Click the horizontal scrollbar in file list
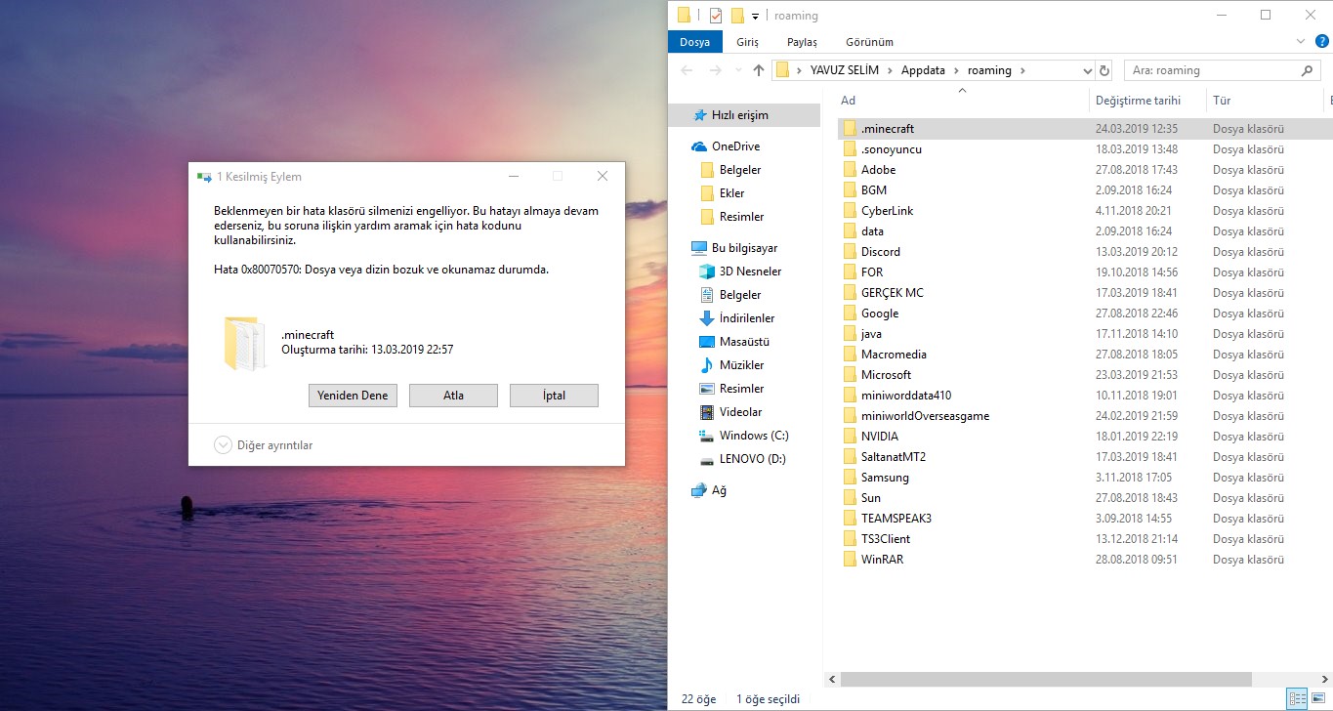This screenshot has height=711, width=1333. coord(1045,679)
